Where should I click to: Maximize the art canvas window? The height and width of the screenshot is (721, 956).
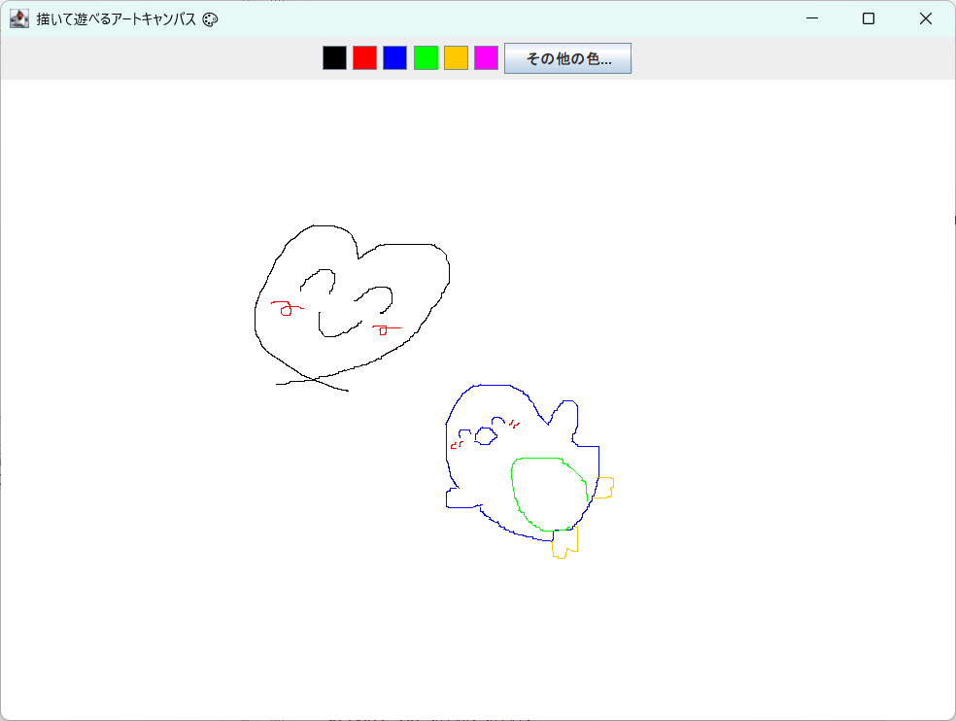click(869, 18)
